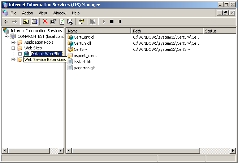Select Application Pools tree item
Image resolution: width=238 pixels, height=163 pixels.
(39, 42)
